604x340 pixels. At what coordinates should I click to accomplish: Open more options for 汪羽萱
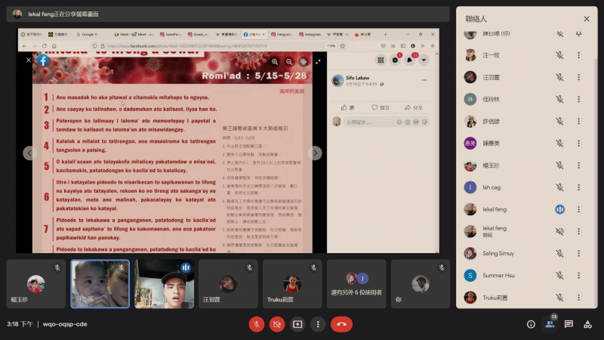(578, 77)
